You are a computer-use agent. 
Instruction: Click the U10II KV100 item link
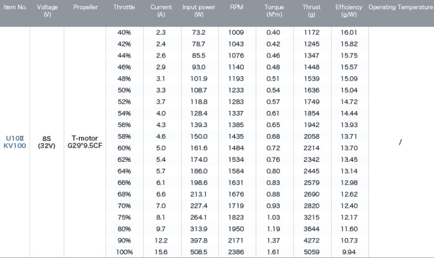[x=15, y=142]
